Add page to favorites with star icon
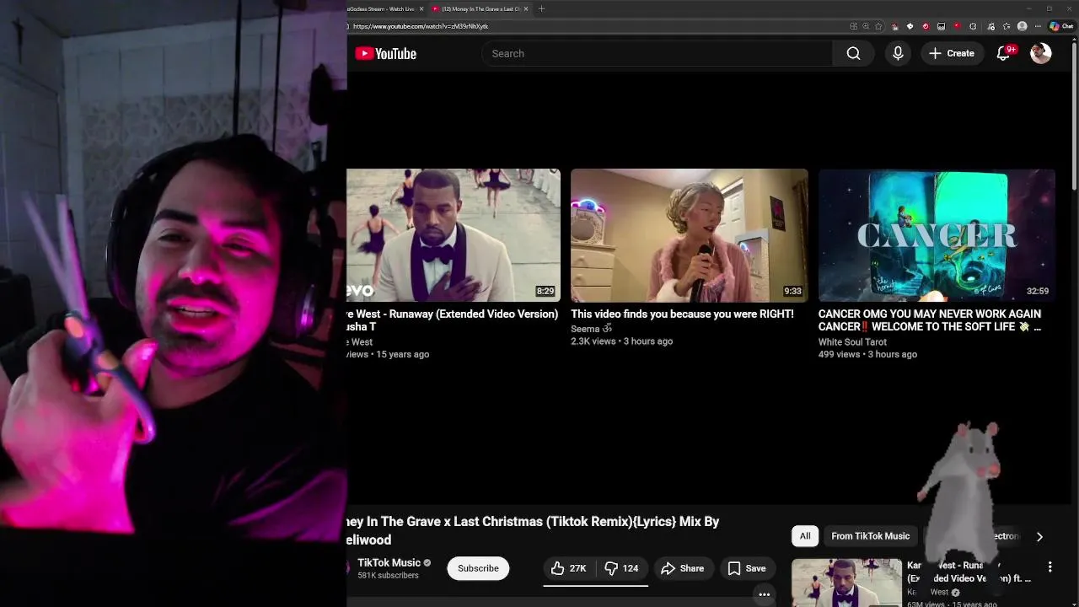This screenshot has height=607, width=1079. point(878,26)
